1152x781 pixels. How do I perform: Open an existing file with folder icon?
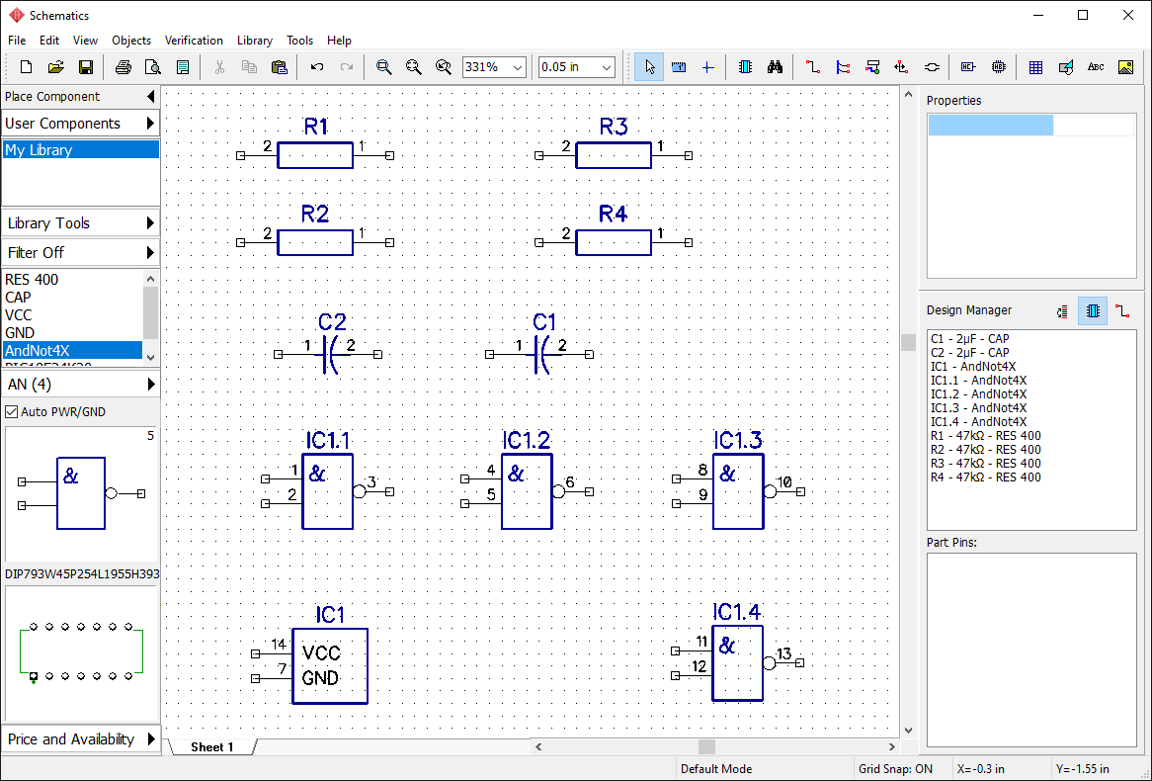pos(56,67)
